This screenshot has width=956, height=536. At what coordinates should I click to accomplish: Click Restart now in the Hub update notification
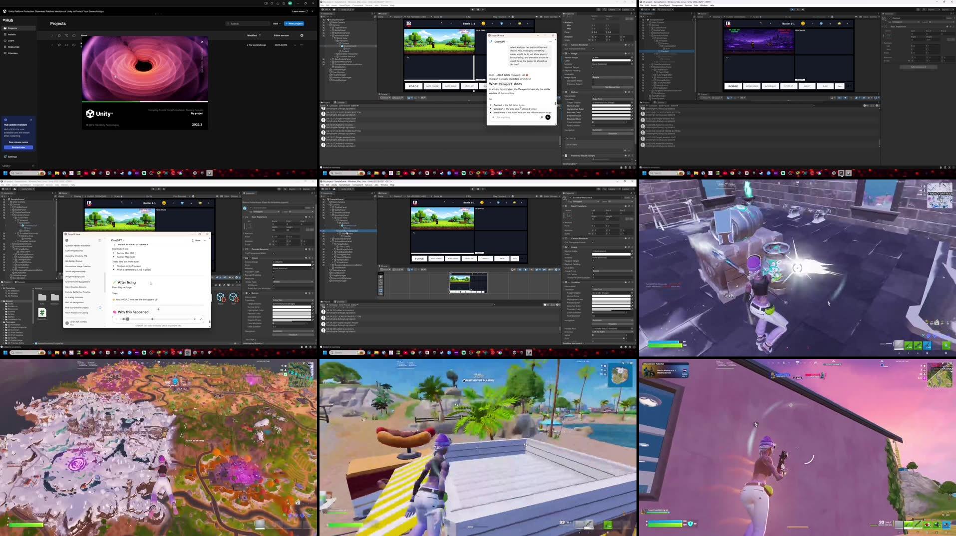pyautogui.click(x=18, y=148)
